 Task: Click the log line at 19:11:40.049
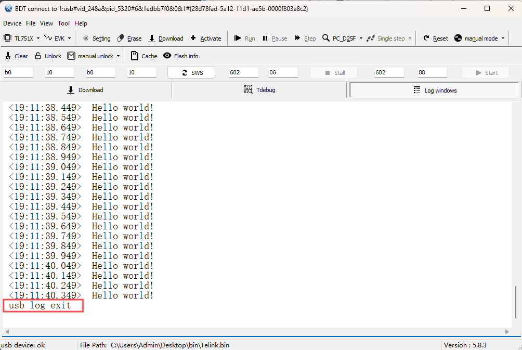pyautogui.click(x=81, y=266)
